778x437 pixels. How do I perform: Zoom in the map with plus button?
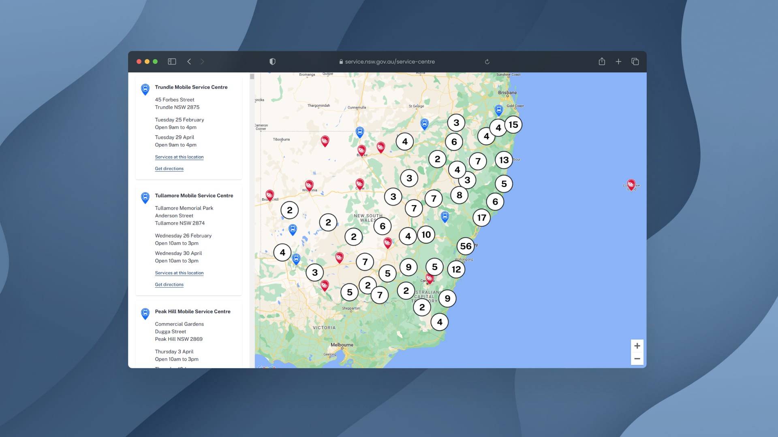pos(637,346)
